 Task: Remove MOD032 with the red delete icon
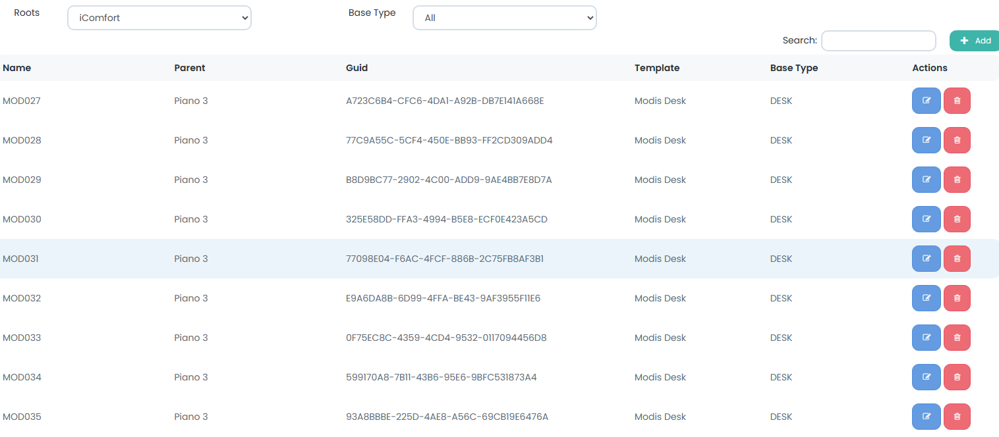957,298
